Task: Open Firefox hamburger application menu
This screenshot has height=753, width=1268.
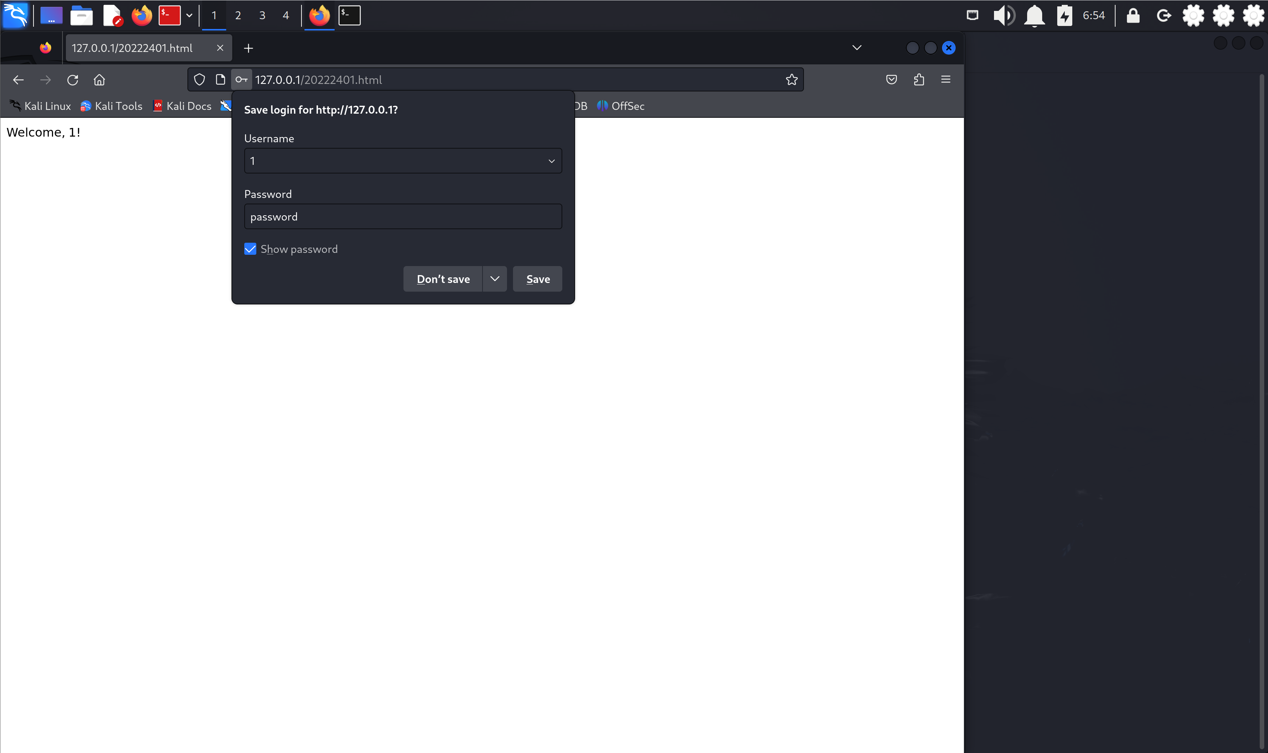Action: pos(945,80)
